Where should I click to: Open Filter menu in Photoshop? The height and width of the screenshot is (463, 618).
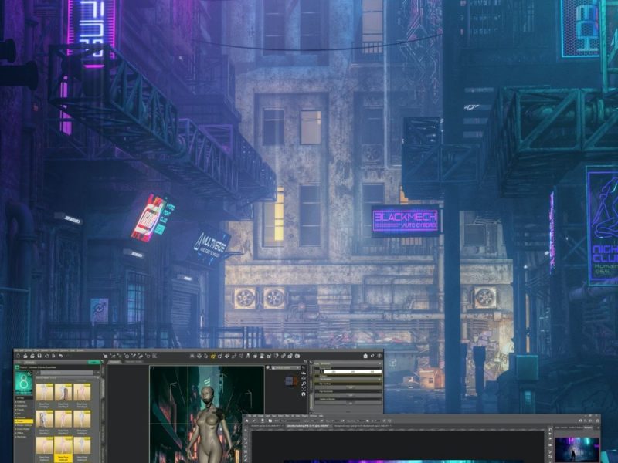[287, 416]
